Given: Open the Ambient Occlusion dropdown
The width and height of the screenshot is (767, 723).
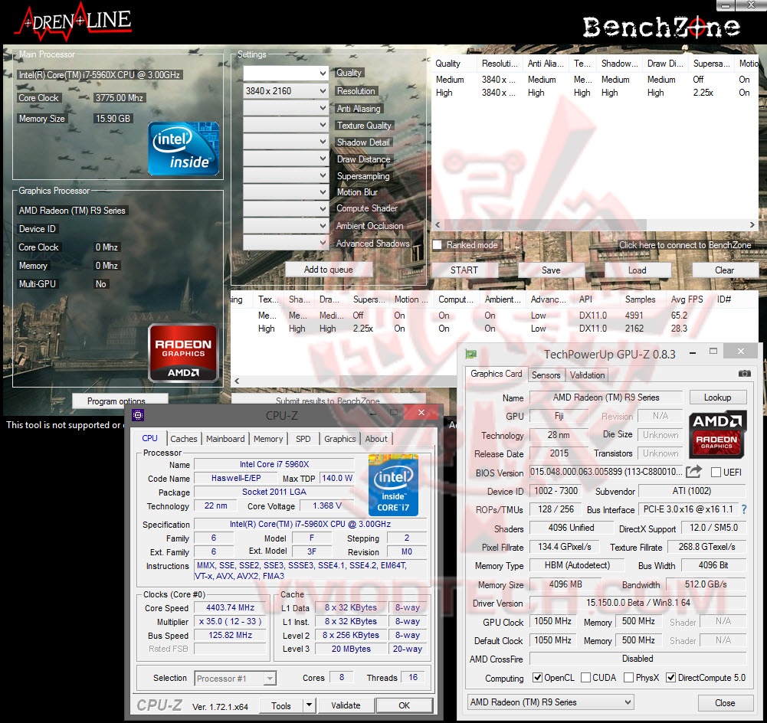Looking at the screenshot, I should 285,225.
